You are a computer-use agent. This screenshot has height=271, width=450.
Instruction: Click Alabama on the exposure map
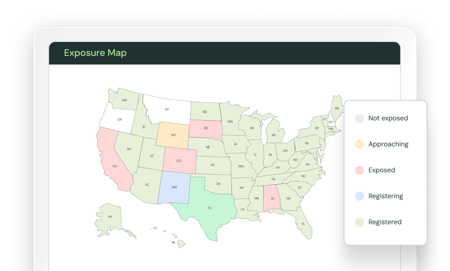click(x=272, y=198)
